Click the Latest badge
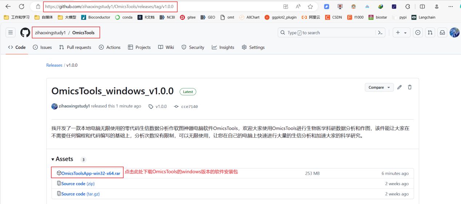Image resolution: width=461 pixels, height=204 pixels. tap(188, 92)
